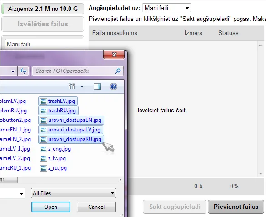Select the file name ending ameRU_1.jpg
Screen dimensions: 266x217
coord(15,168)
